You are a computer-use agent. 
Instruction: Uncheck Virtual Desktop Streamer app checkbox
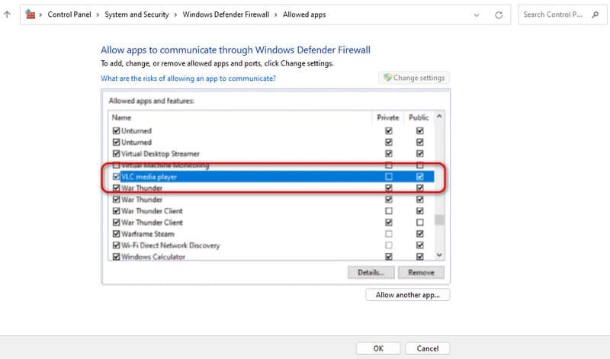pyautogui.click(x=116, y=154)
